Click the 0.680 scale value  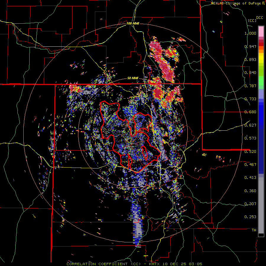pos(250,112)
